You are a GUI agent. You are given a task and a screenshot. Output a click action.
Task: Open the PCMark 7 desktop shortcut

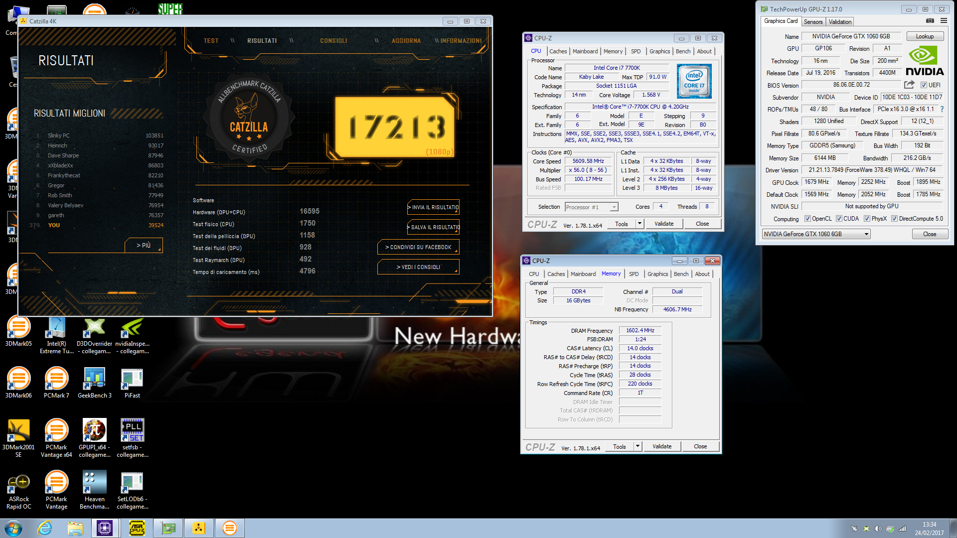(56, 383)
